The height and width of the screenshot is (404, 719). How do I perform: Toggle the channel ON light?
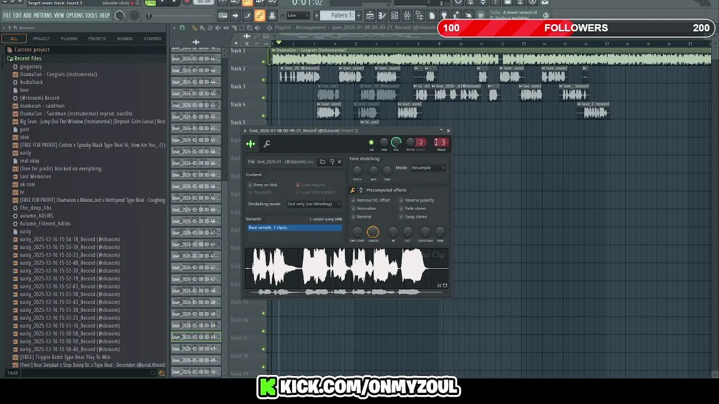click(371, 143)
